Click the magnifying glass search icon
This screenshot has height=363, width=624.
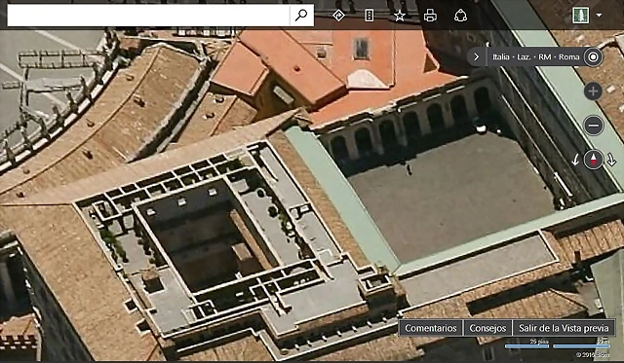(x=301, y=16)
